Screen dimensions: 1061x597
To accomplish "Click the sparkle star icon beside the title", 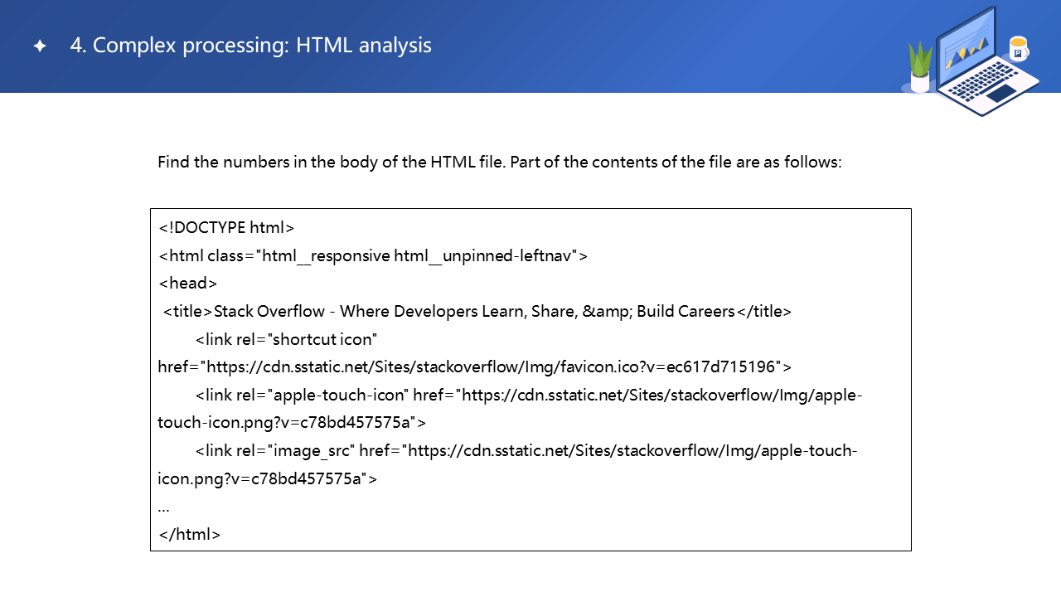I will (x=40, y=46).
